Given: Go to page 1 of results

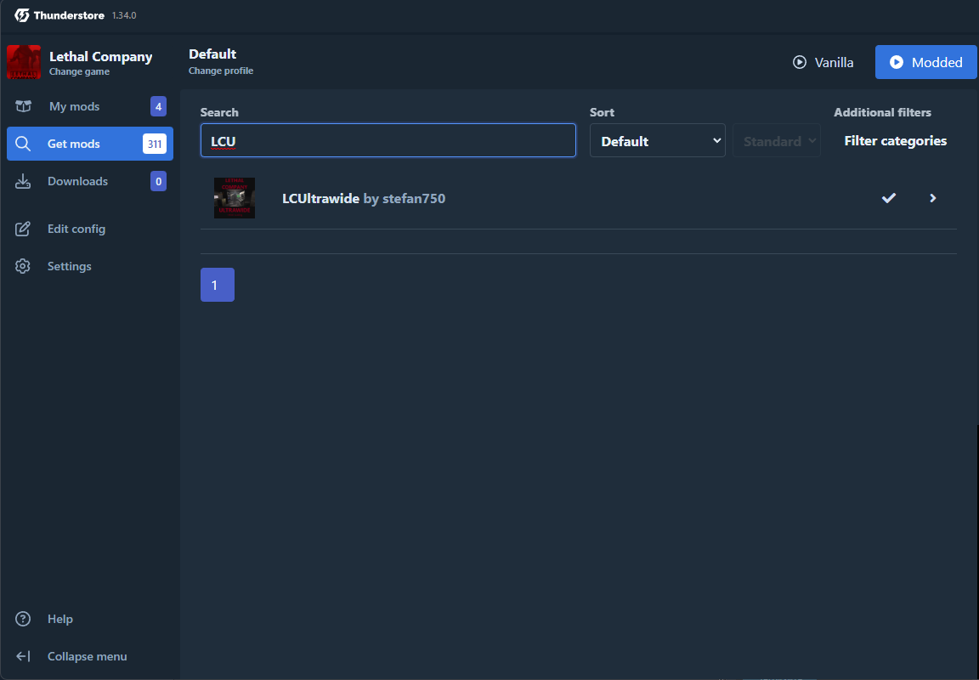Looking at the screenshot, I should [x=218, y=285].
